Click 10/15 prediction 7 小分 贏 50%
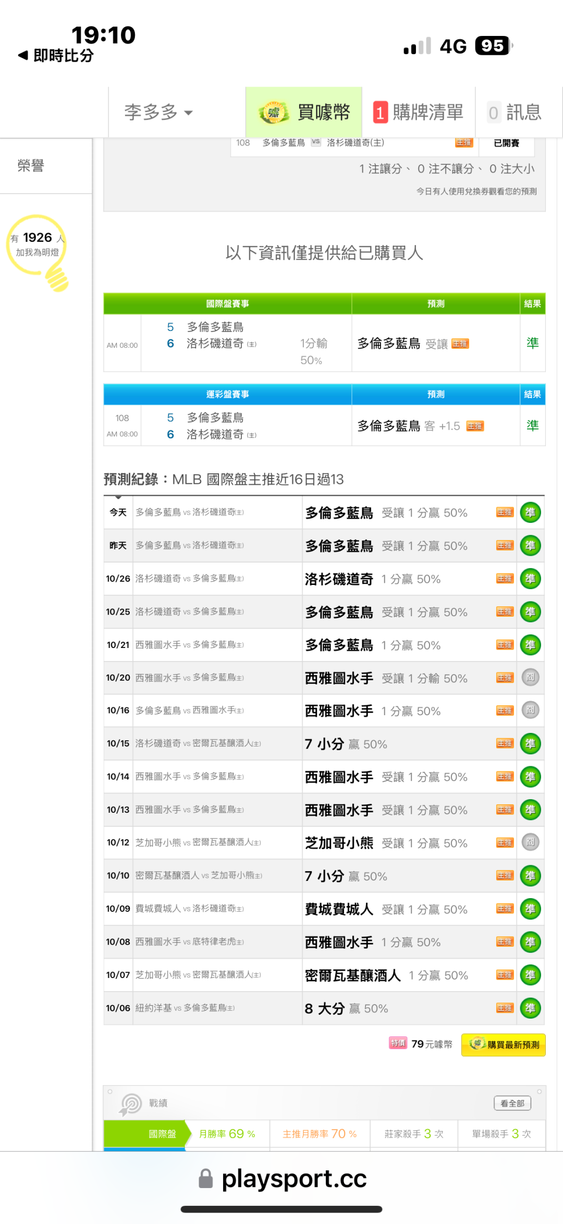 pos(346,744)
